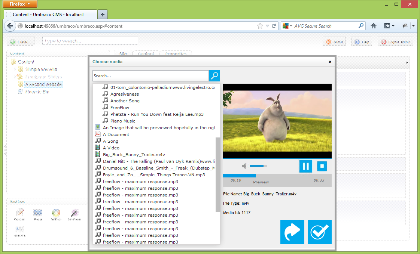This screenshot has height=254, width=420.
Task: Open the URL history dropdown arrow
Action: pyautogui.click(x=267, y=26)
